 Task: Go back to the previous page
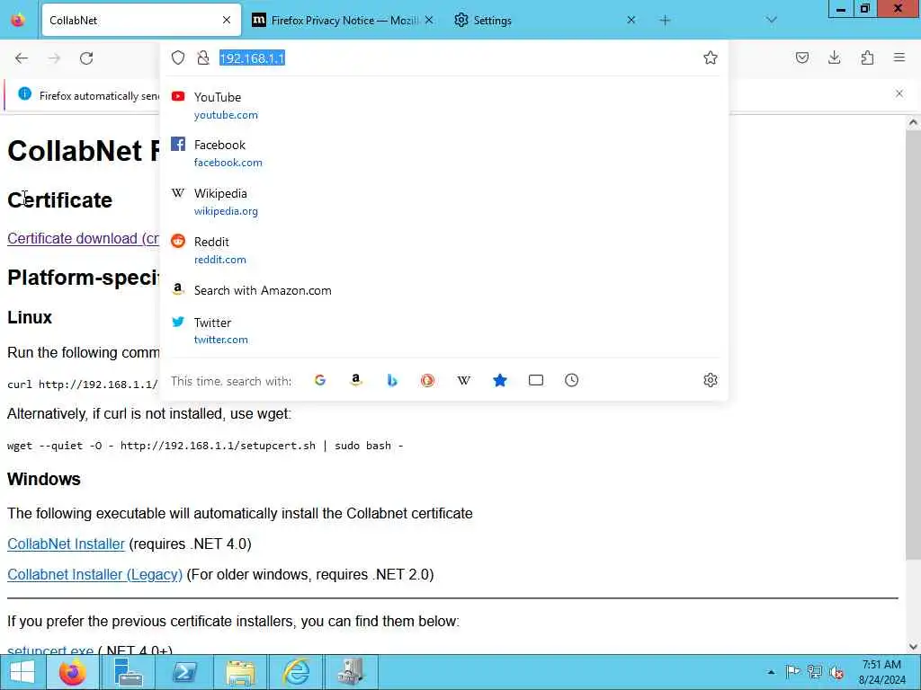pyautogui.click(x=22, y=58)
